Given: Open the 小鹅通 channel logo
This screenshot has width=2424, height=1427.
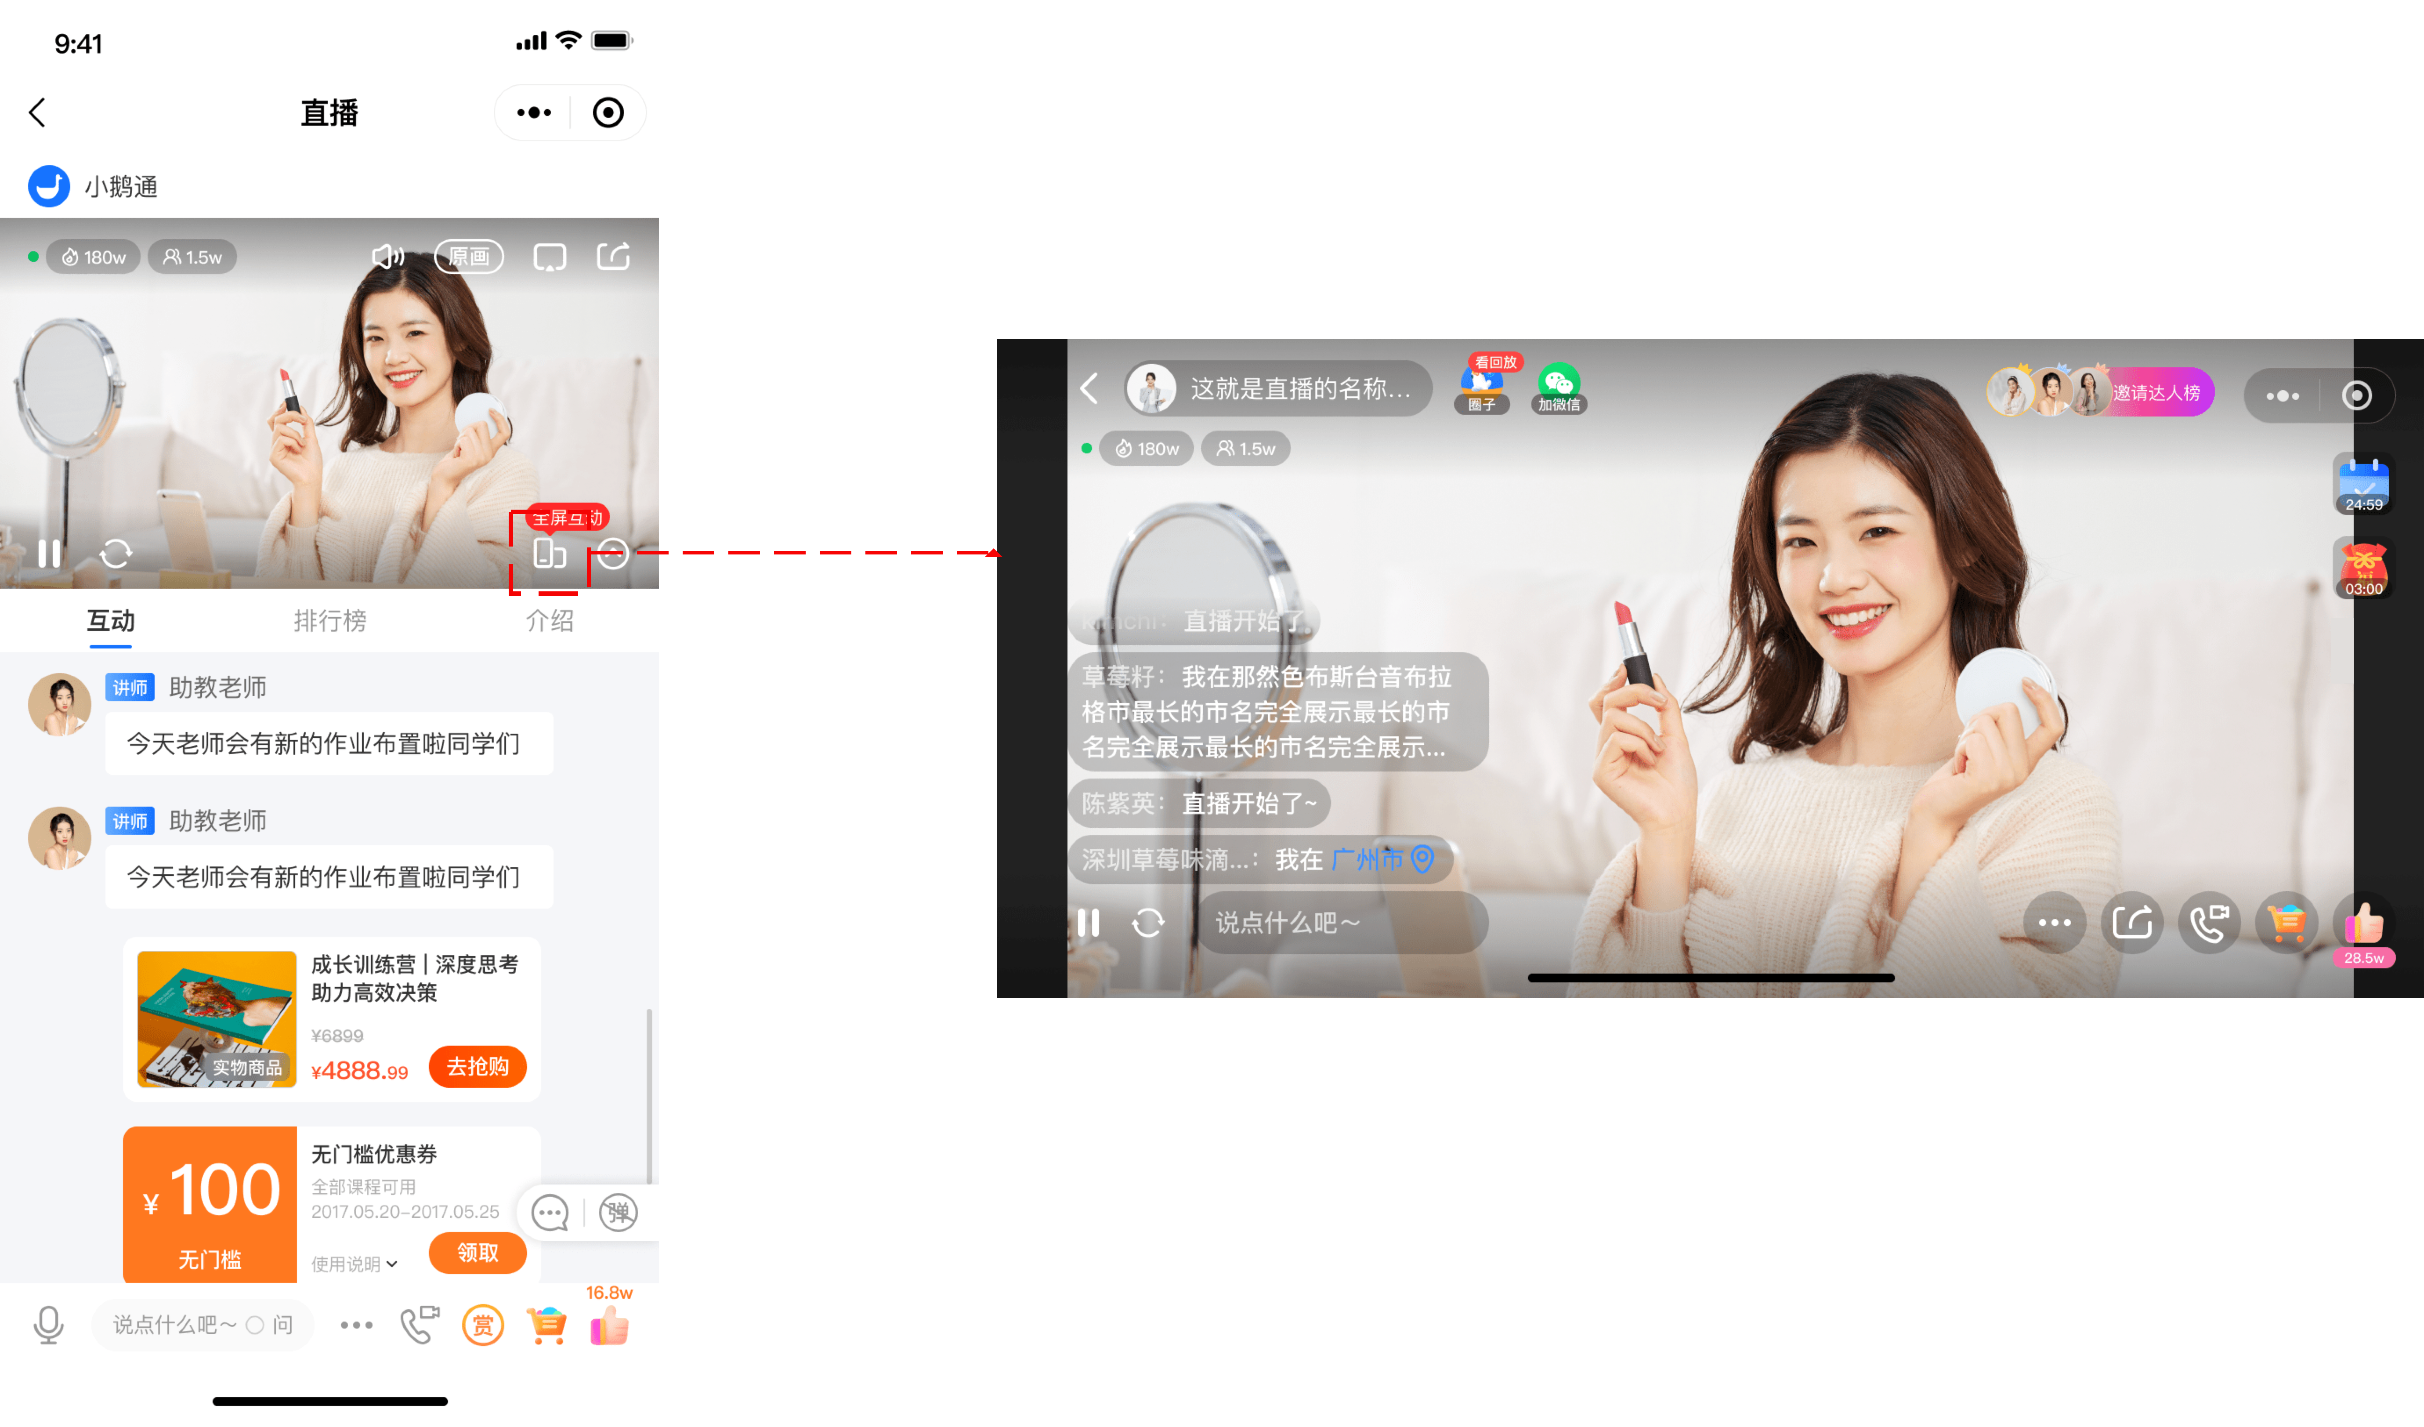Looking at the screenshot, I should [49, 186].
